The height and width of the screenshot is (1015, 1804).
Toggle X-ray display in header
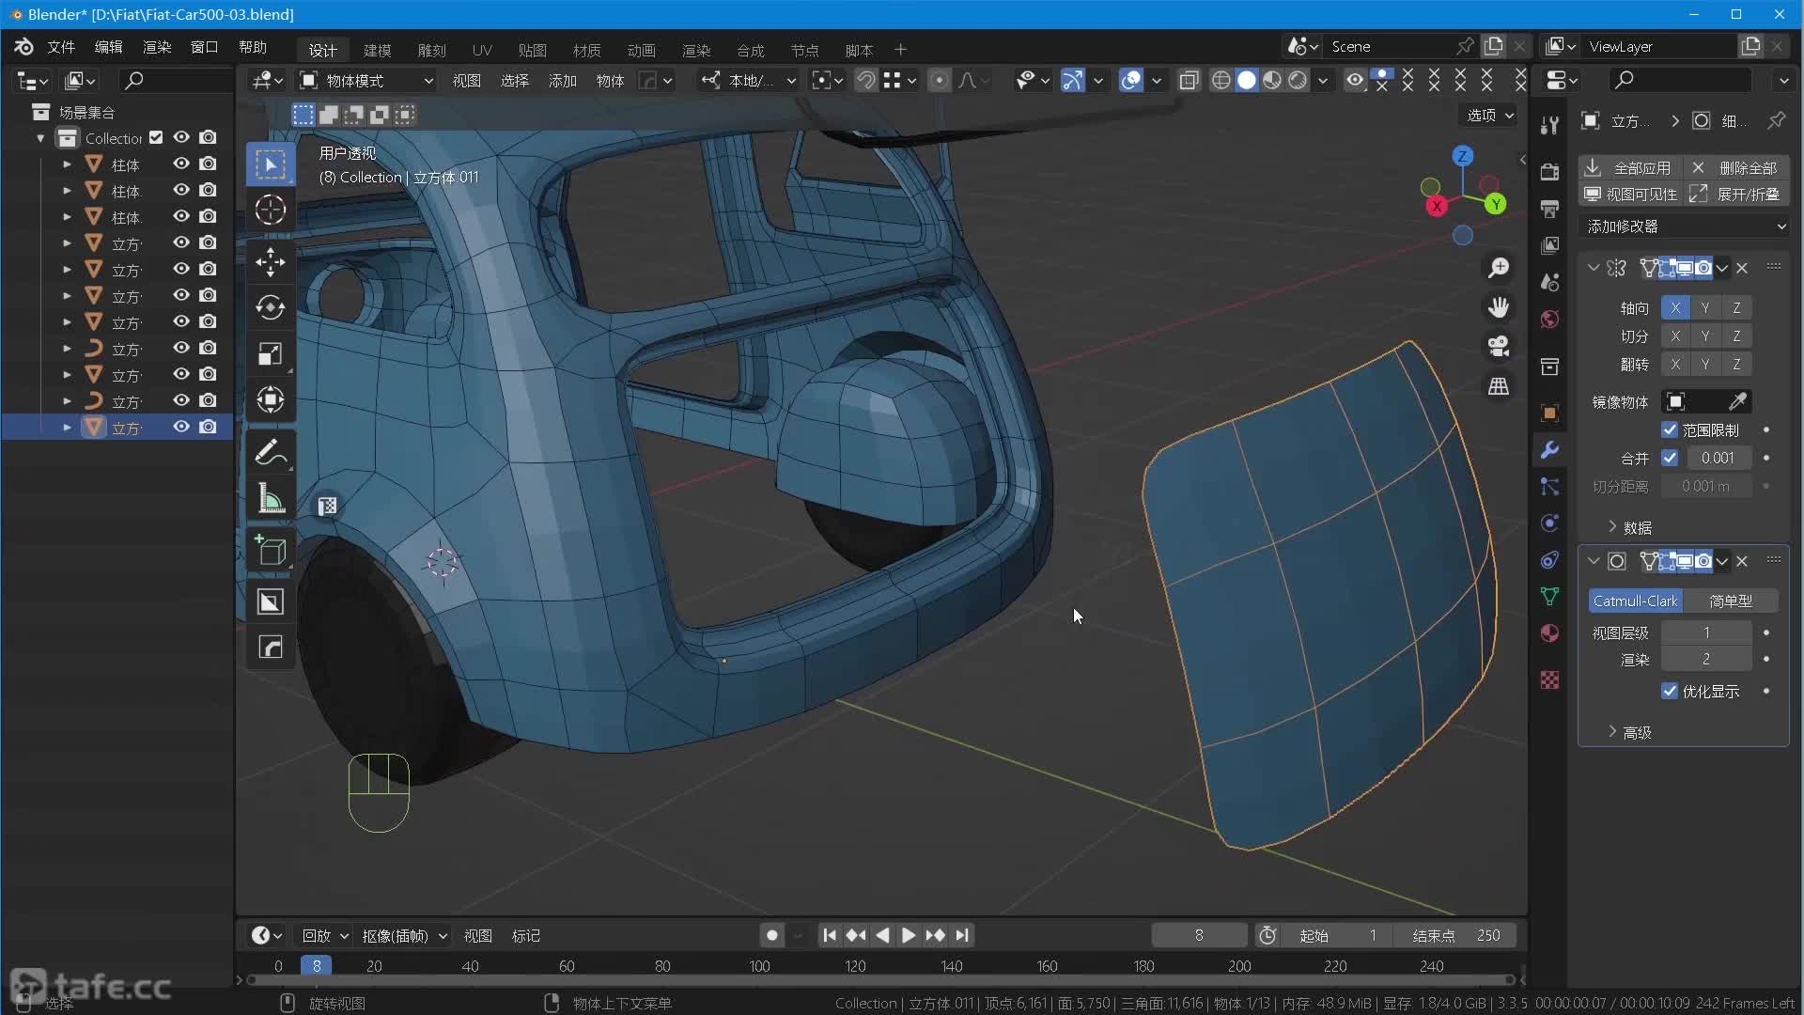(1189, 81)
